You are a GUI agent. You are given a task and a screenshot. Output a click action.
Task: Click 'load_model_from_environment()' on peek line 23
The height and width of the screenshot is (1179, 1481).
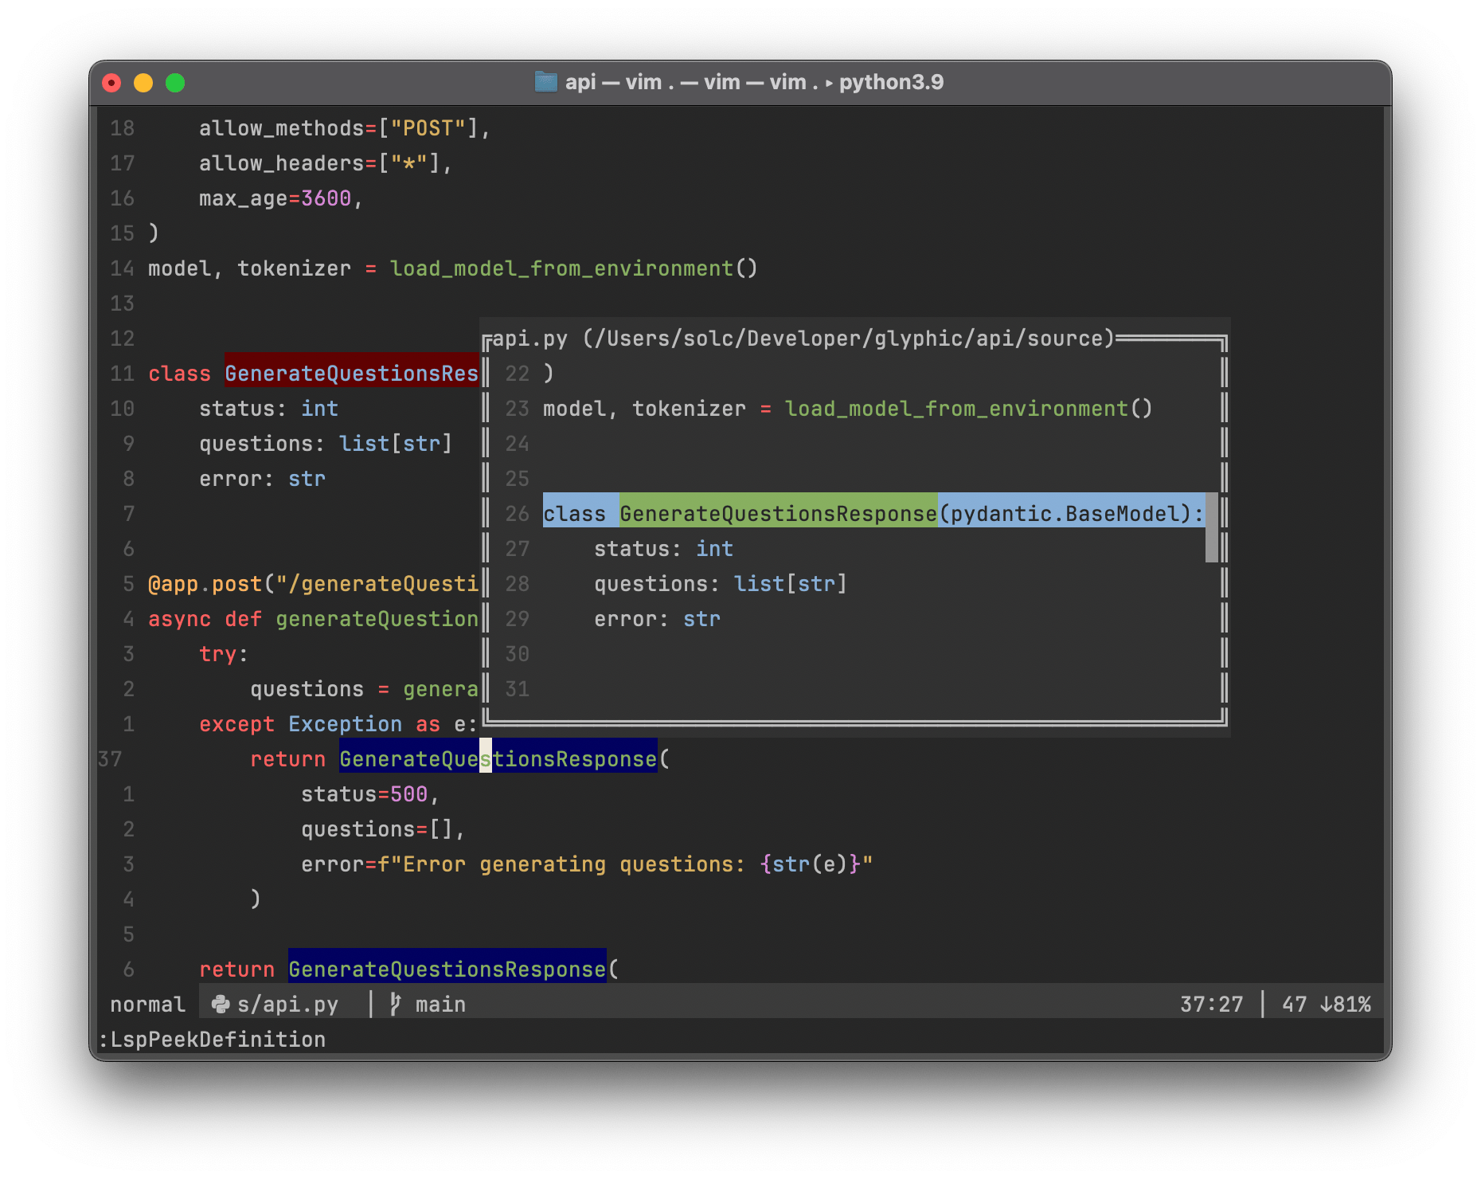point(968,409)
